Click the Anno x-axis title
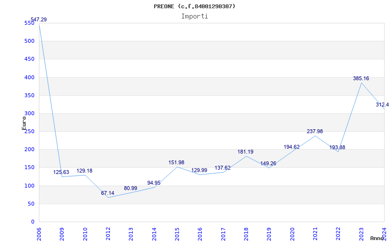 377,238
